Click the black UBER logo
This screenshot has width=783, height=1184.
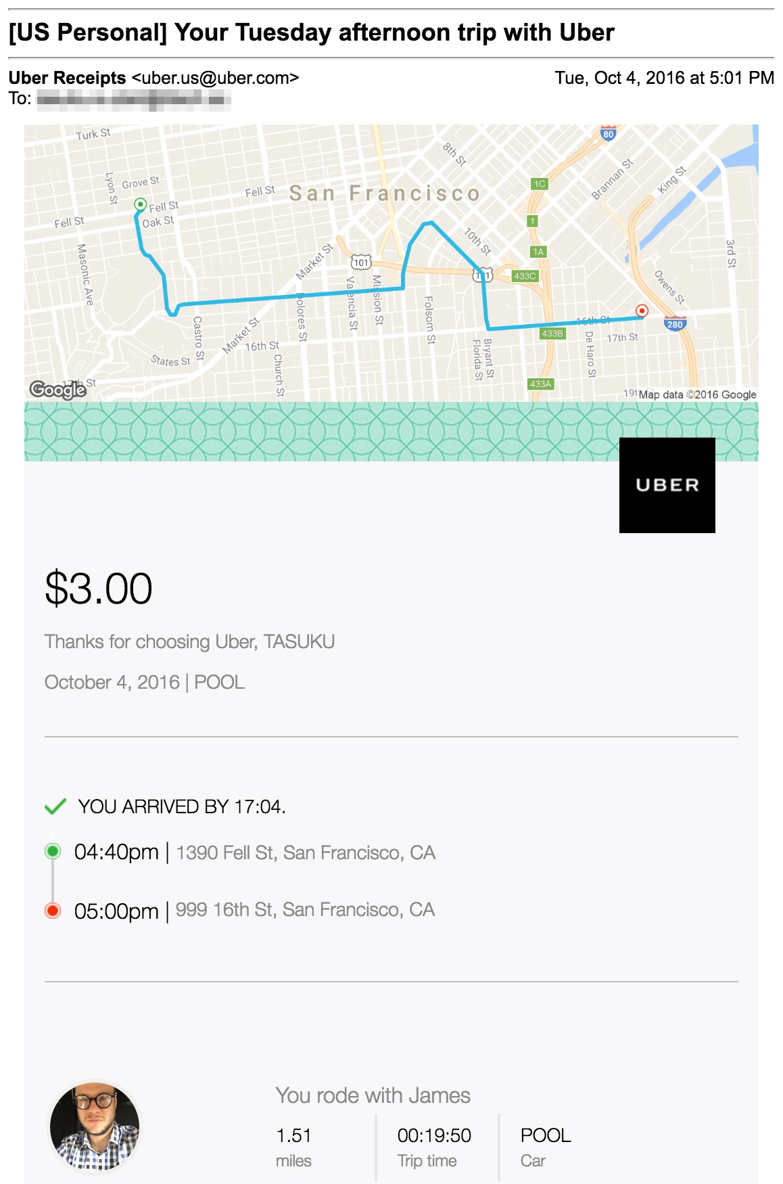tap(667, 485)
